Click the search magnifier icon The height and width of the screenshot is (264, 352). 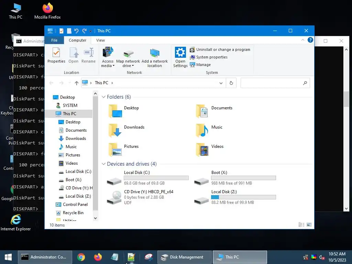[305, 83]
